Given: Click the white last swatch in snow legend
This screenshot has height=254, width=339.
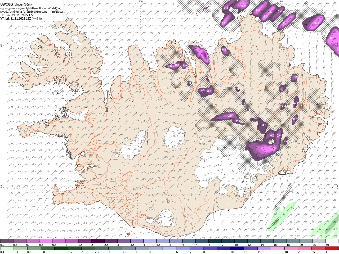Looking at the screenshot, I should [x=332, y=241].
